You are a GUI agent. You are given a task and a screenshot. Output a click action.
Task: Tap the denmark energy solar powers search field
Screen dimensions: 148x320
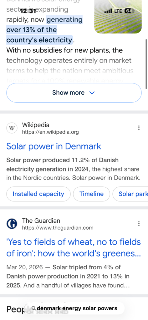(x=74, y=308)
